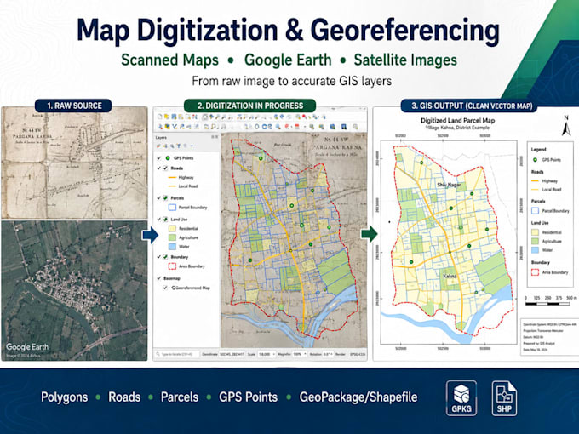
Task: Click the scanned Pargana Kahna map thumbnail
Action: click(74, 163)
